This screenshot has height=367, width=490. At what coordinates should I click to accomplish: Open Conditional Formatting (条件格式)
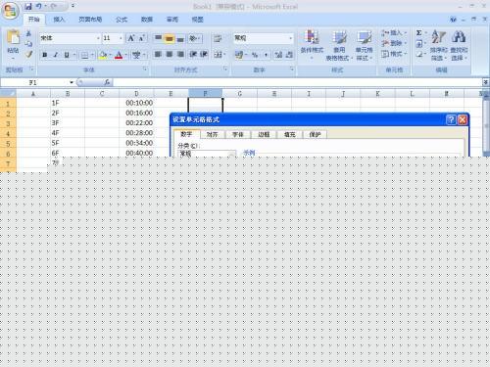312,45
